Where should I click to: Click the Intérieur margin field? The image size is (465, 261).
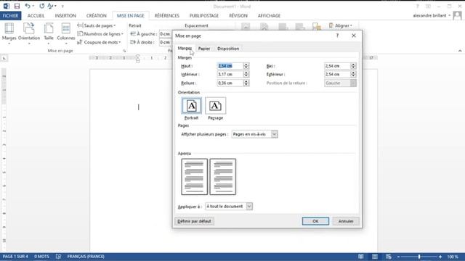[230, 74]
